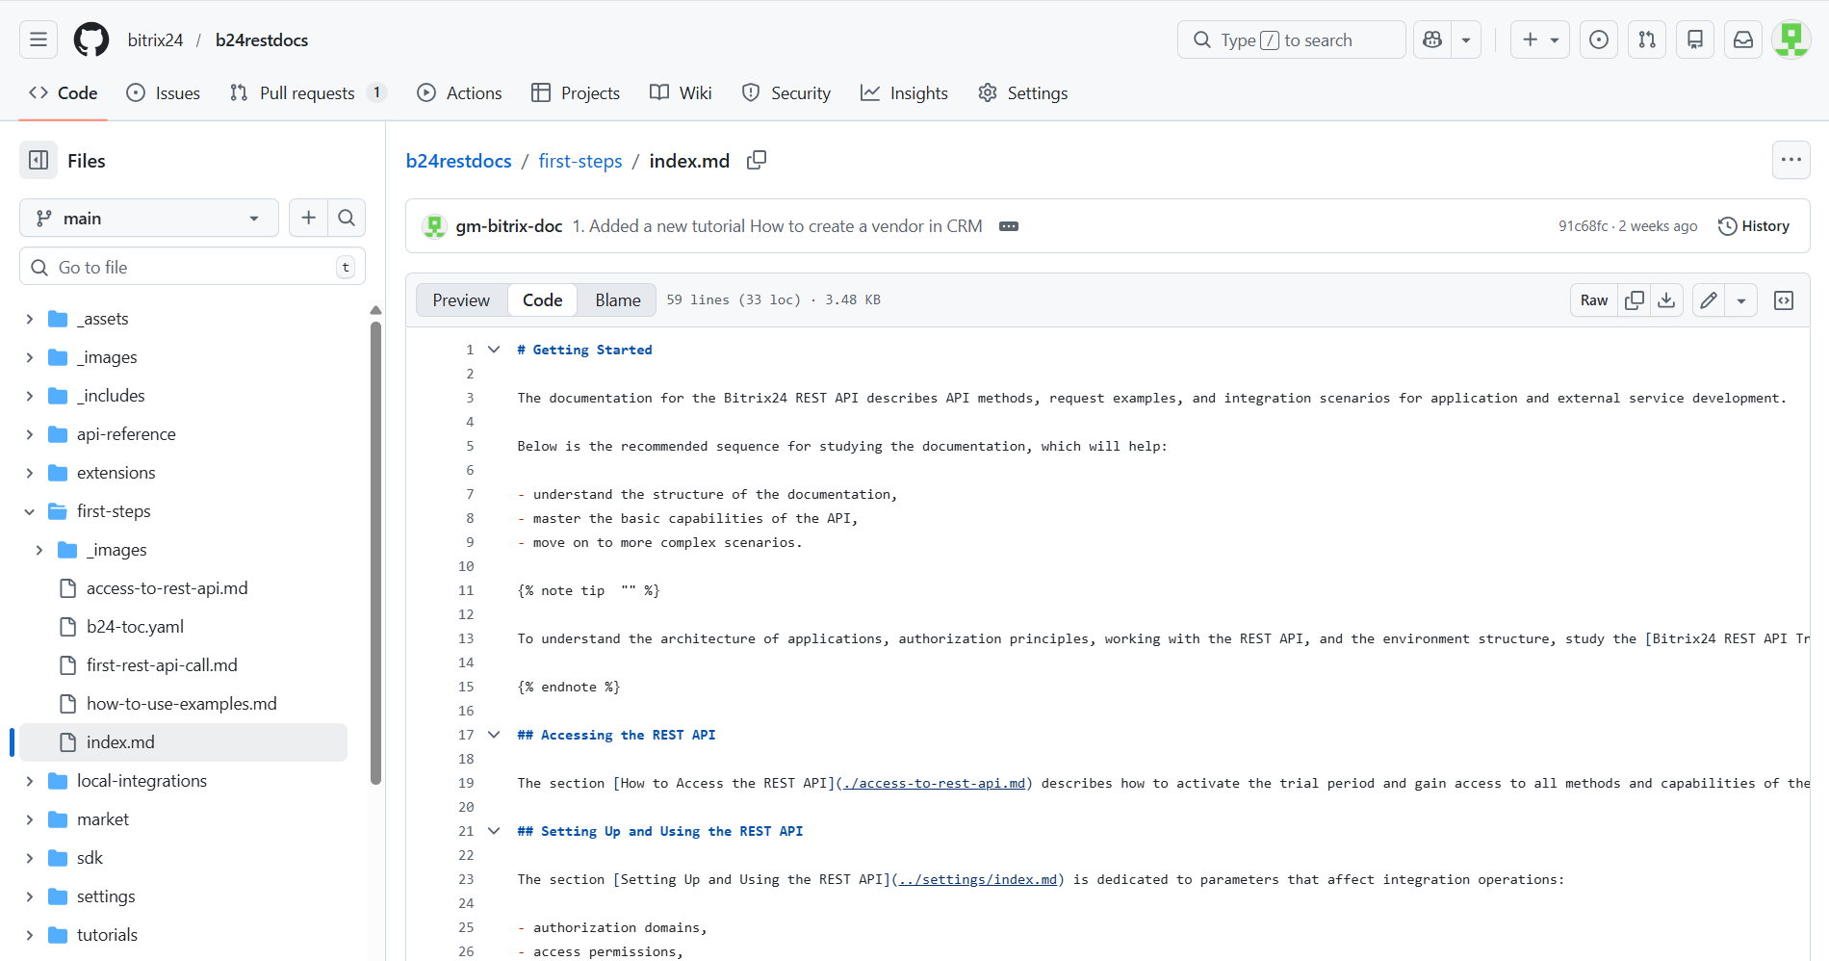1829x961 pixels.
Task: Collapse the Getting Started section at line 1
Action: click(494, 349)
